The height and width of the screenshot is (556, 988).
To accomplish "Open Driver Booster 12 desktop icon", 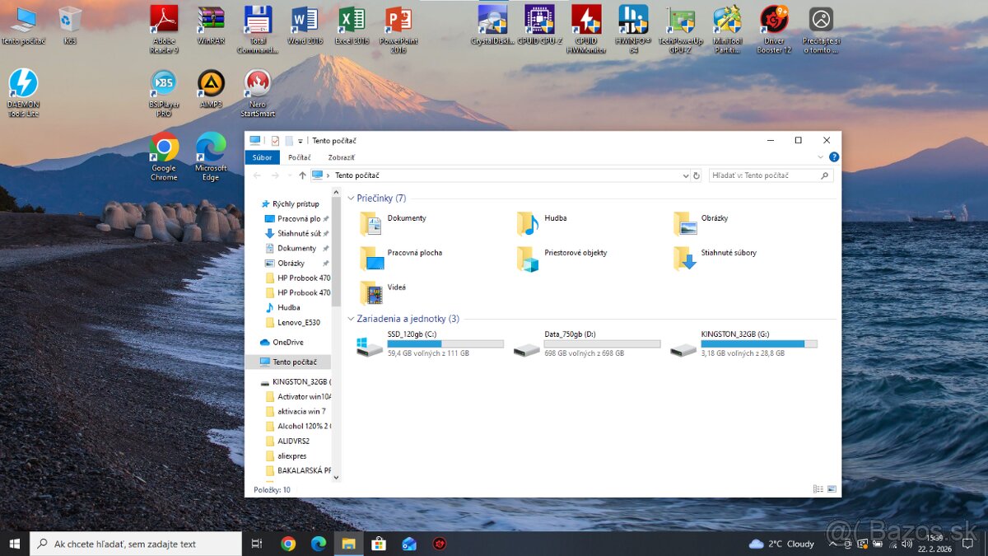I will [x=773, y=21].
